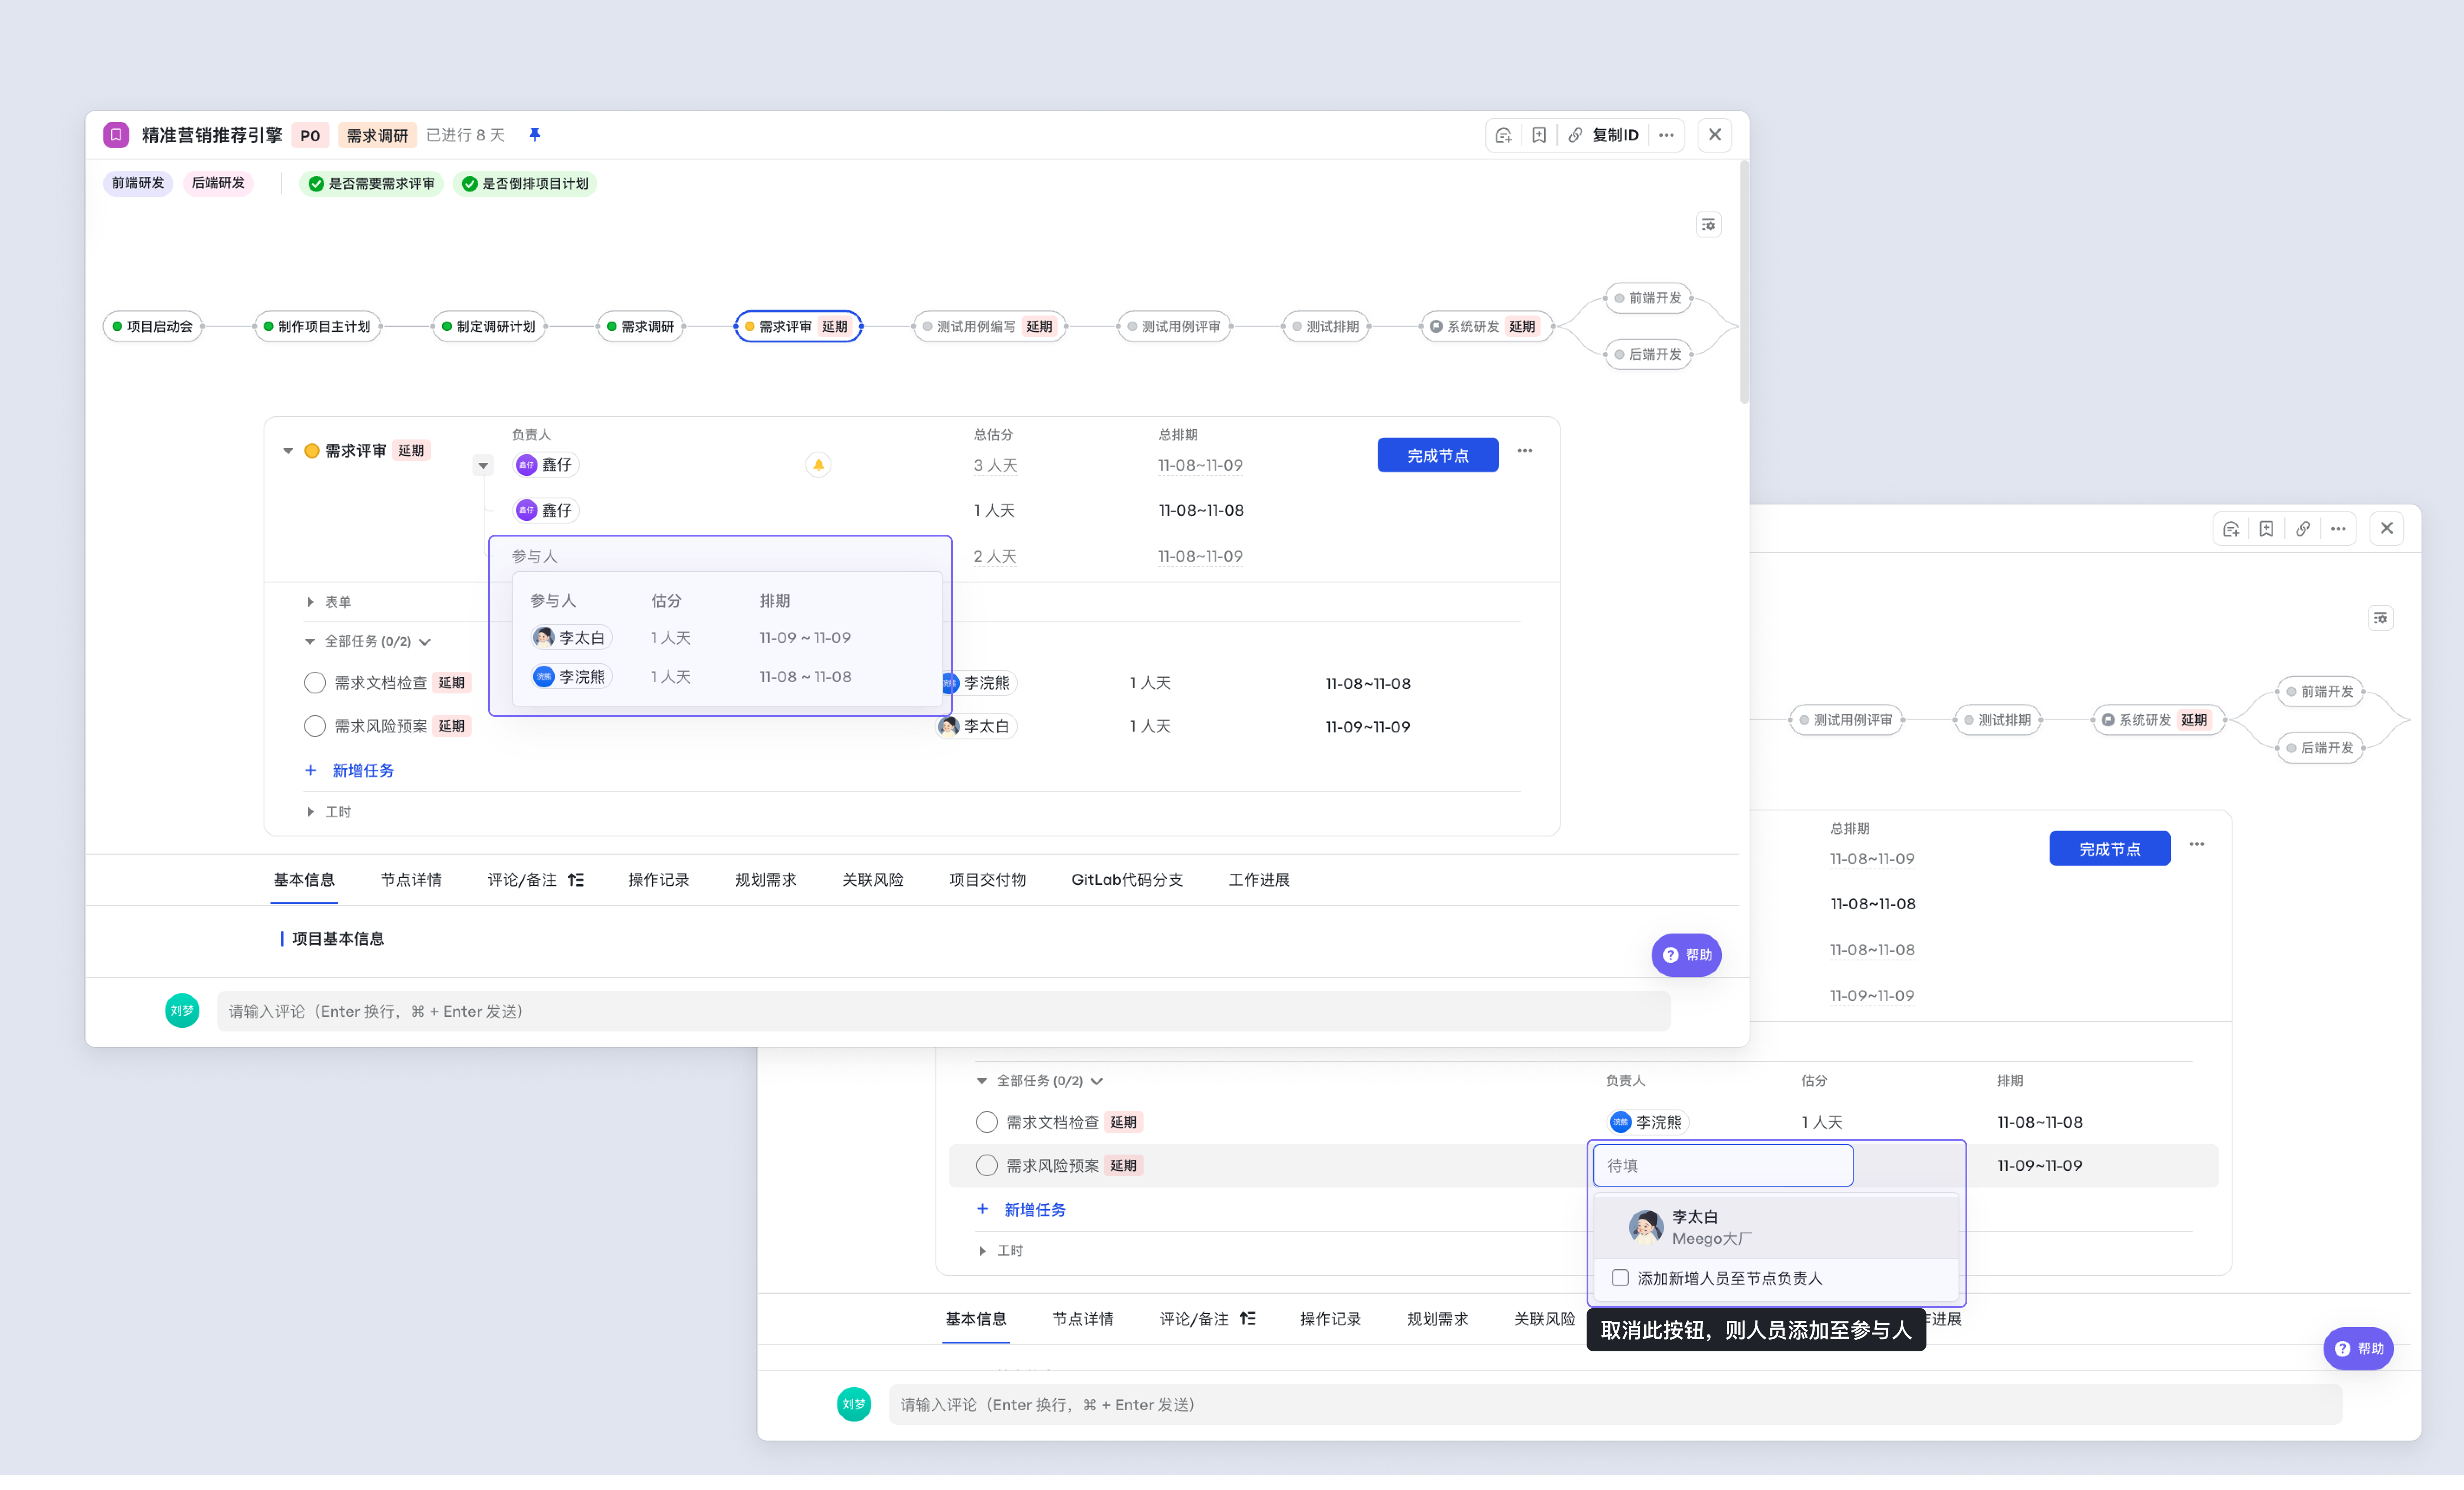
Task: Open workflow view settings in back window
Action: (2380, 618)
